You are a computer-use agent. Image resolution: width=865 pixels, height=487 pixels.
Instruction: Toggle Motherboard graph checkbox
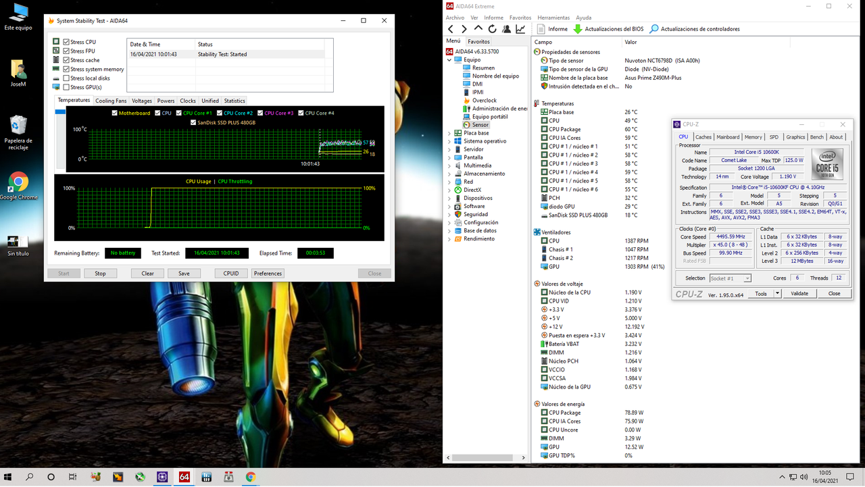(x=114, y=113)
